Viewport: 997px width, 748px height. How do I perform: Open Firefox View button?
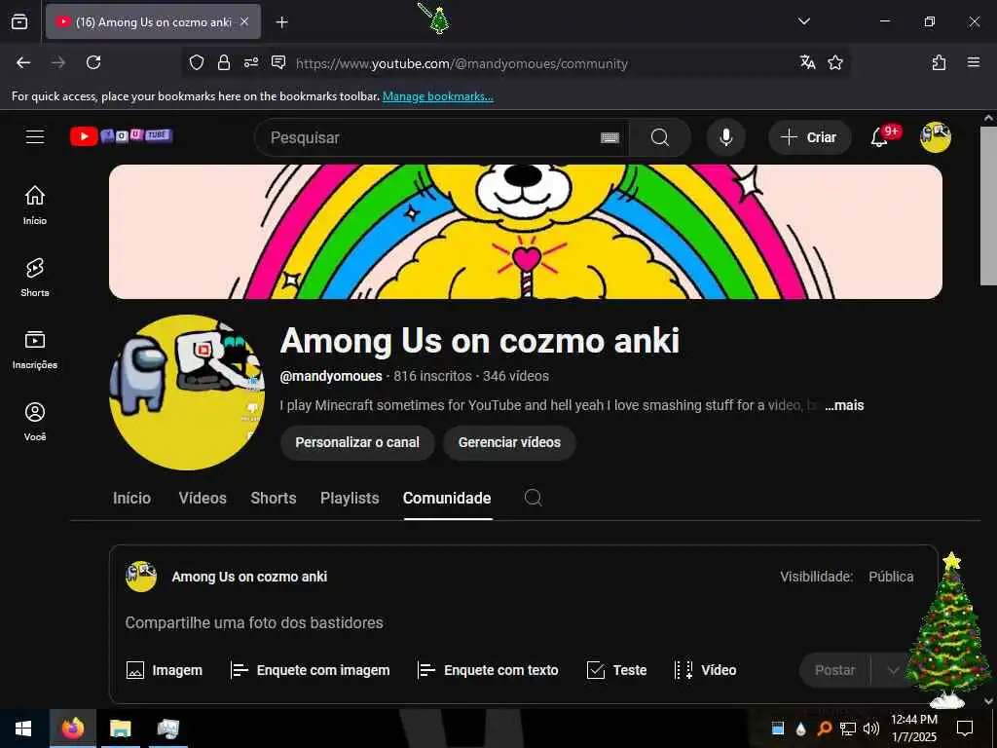tap(19, 21)
